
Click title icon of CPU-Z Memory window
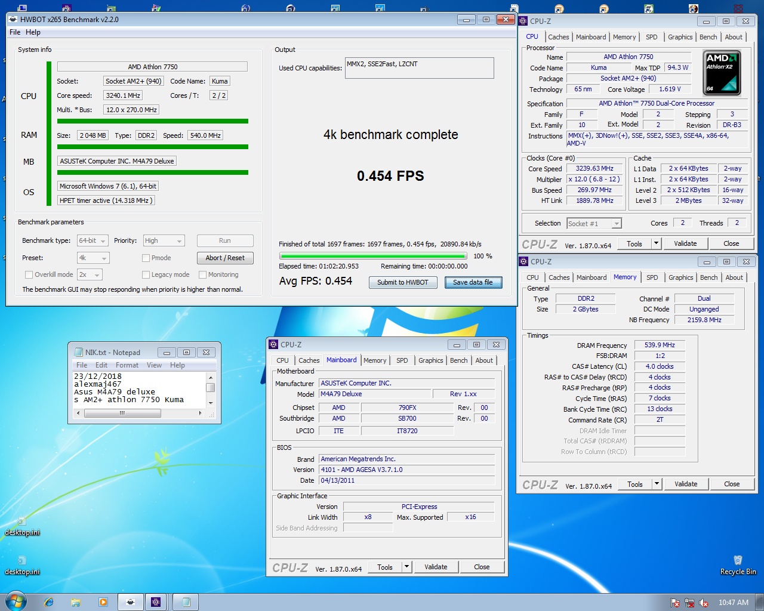pos(523,261)
